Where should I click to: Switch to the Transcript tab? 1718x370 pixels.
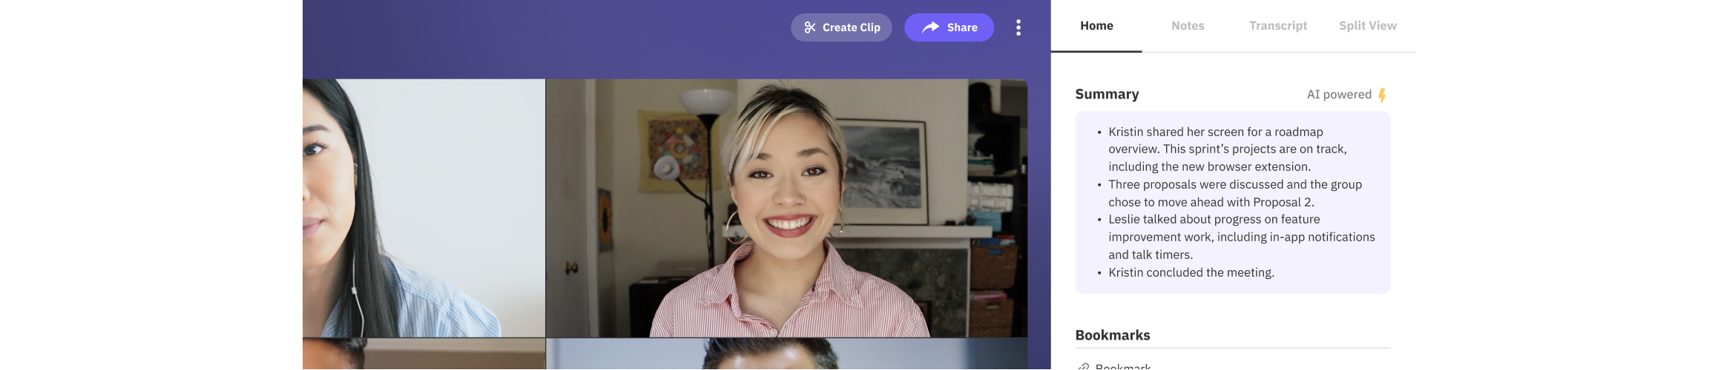tap(1277, 26)
